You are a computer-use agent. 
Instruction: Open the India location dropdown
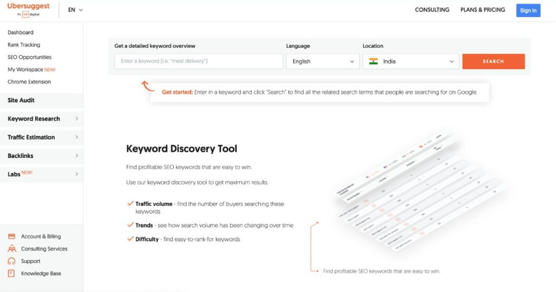[410, 61]
